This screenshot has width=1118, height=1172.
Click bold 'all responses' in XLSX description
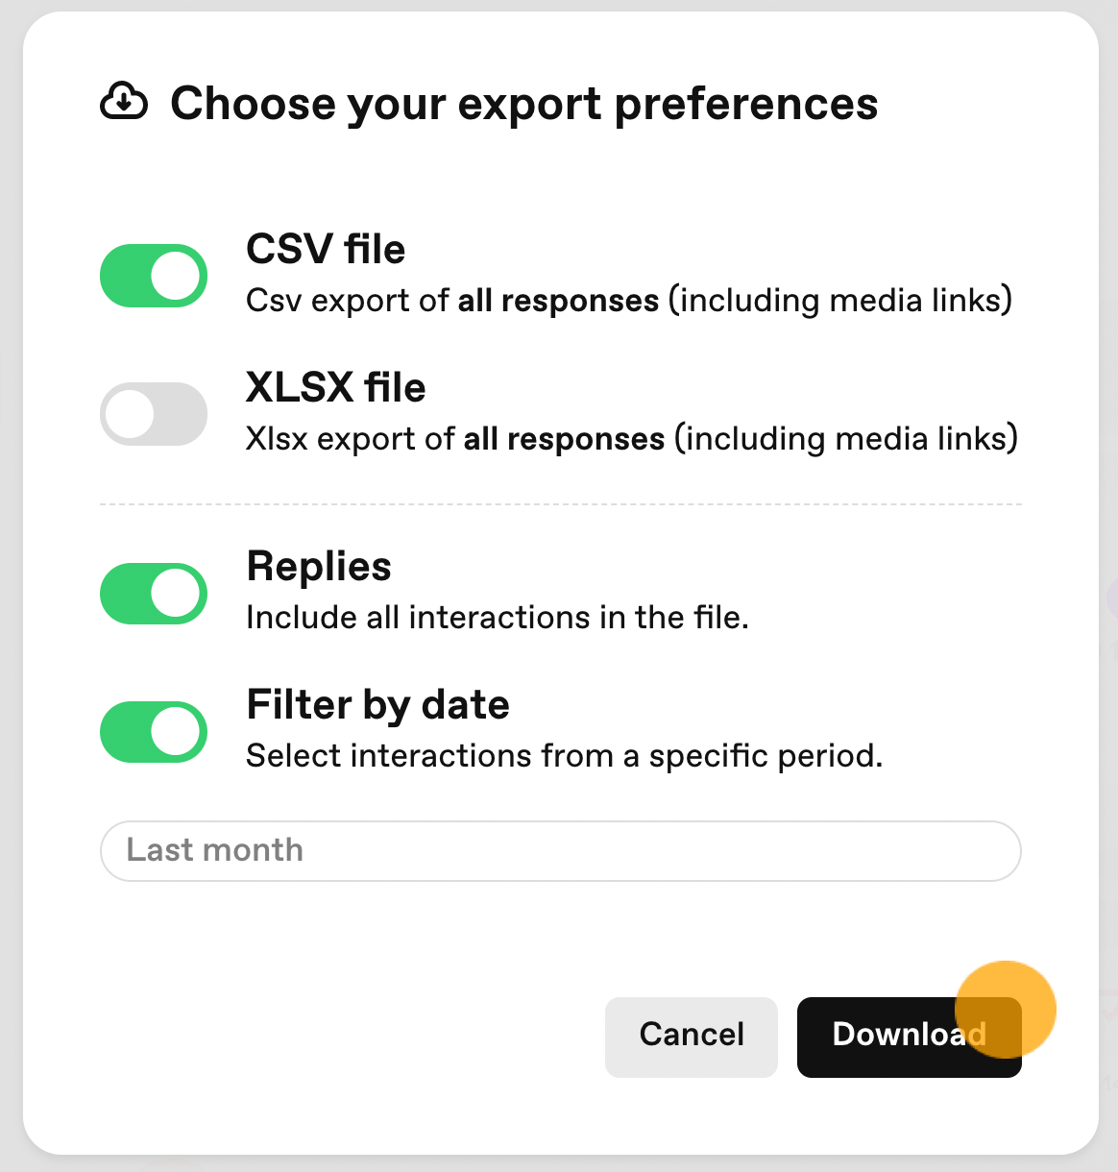(x=564, y=439)
